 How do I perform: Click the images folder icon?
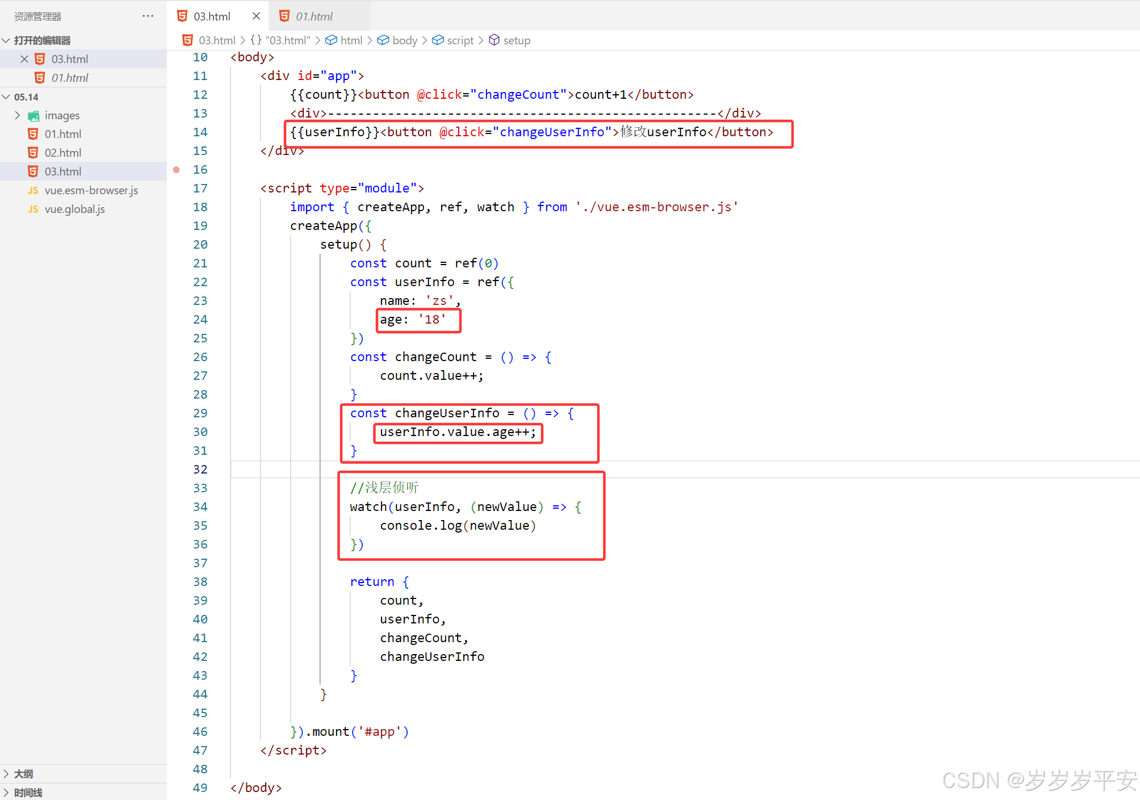pyautogui.click(x=33, y=116)
